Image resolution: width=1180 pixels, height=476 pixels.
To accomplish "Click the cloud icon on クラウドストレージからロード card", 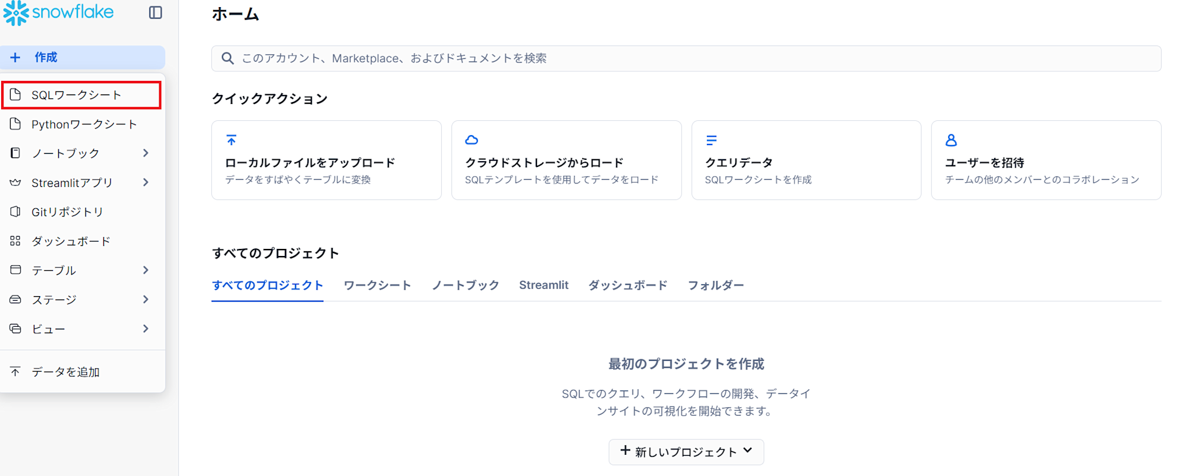I will pos(471,140).
